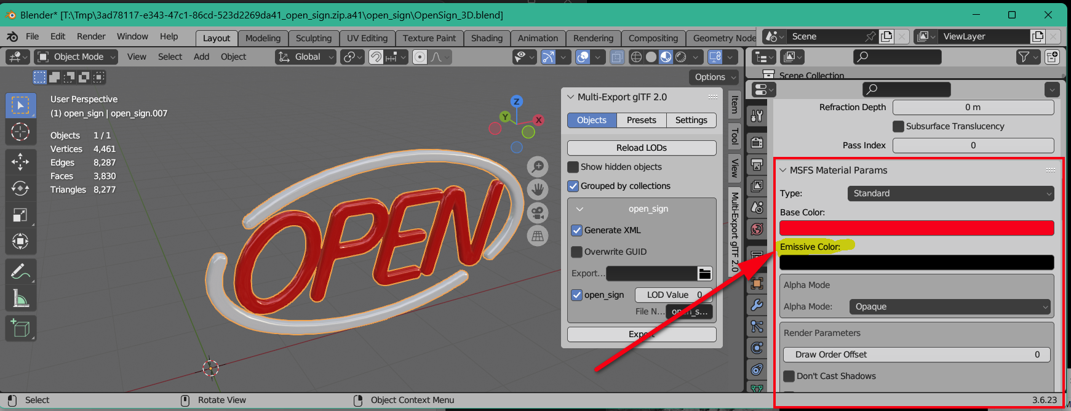The width and height of the screenshot is (1071, 411).
Task: Toggle camera view gizmo
Action: point(538,212)
